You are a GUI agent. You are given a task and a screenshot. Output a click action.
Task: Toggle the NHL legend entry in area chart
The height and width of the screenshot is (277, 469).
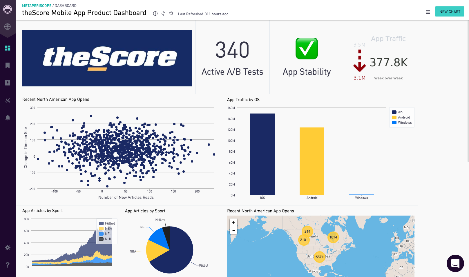coord(105,239)
